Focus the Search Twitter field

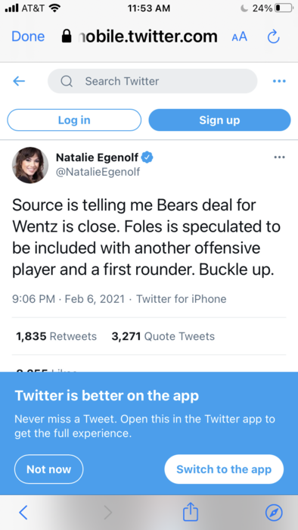click(x=153, y=81)
